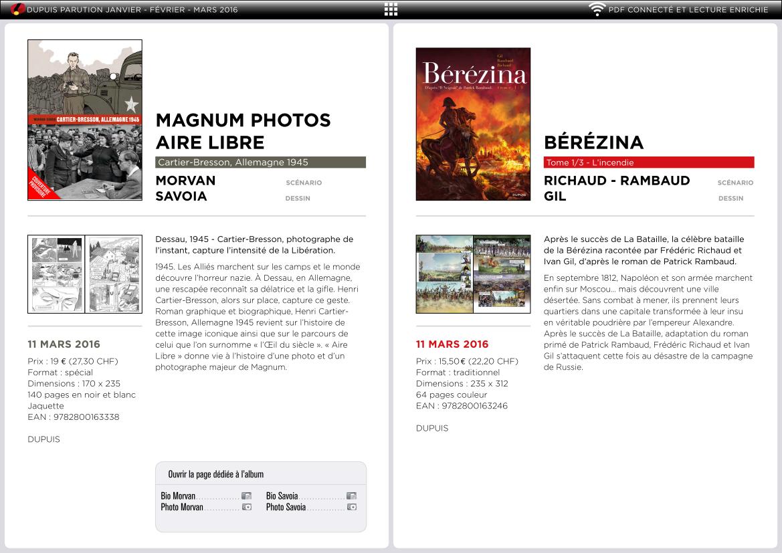Click the grey 'Cartier-Bresson, Allemagne 1945' banner
This screenshot has height=553, width=782.
click(x=260, y=162)
